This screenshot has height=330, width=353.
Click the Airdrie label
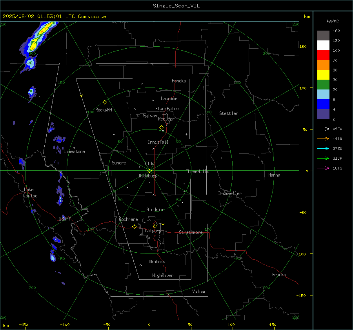coord(155,210)
